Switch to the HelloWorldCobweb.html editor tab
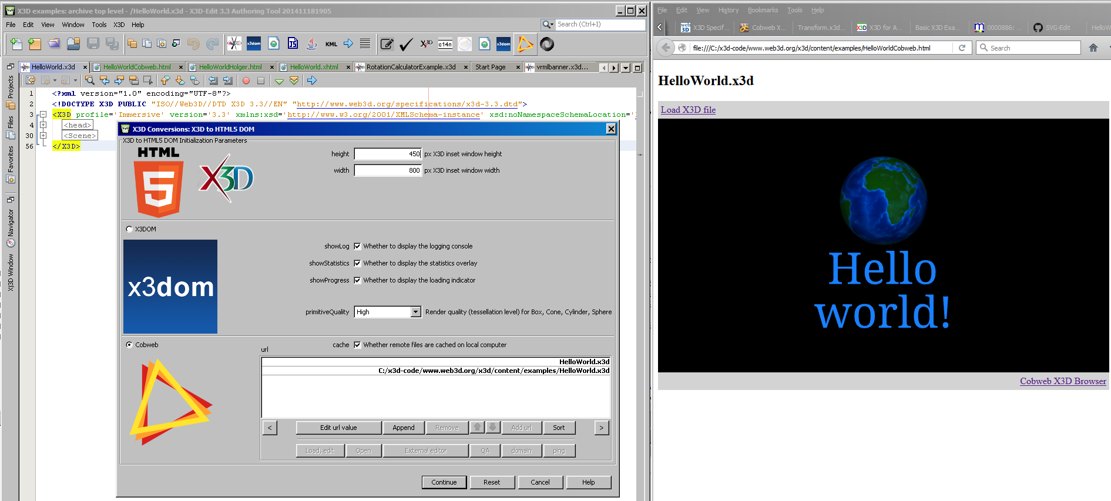The width and height of the screenshot is (1111, 501). click(137, 67)
